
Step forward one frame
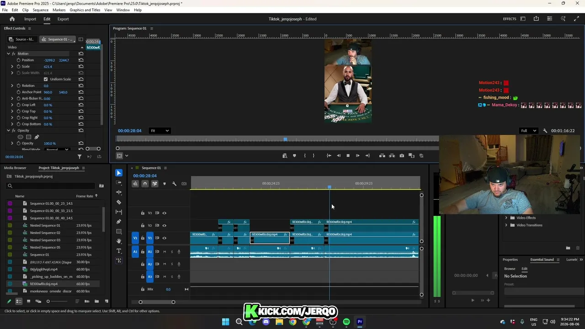coord(357,156)
